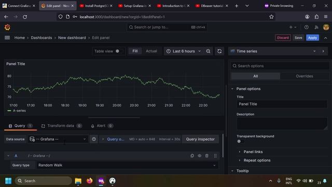Hide query A response with eye icon

tap(199, 156)
